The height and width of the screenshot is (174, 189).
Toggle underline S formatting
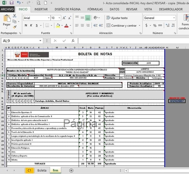click(37, 25)
